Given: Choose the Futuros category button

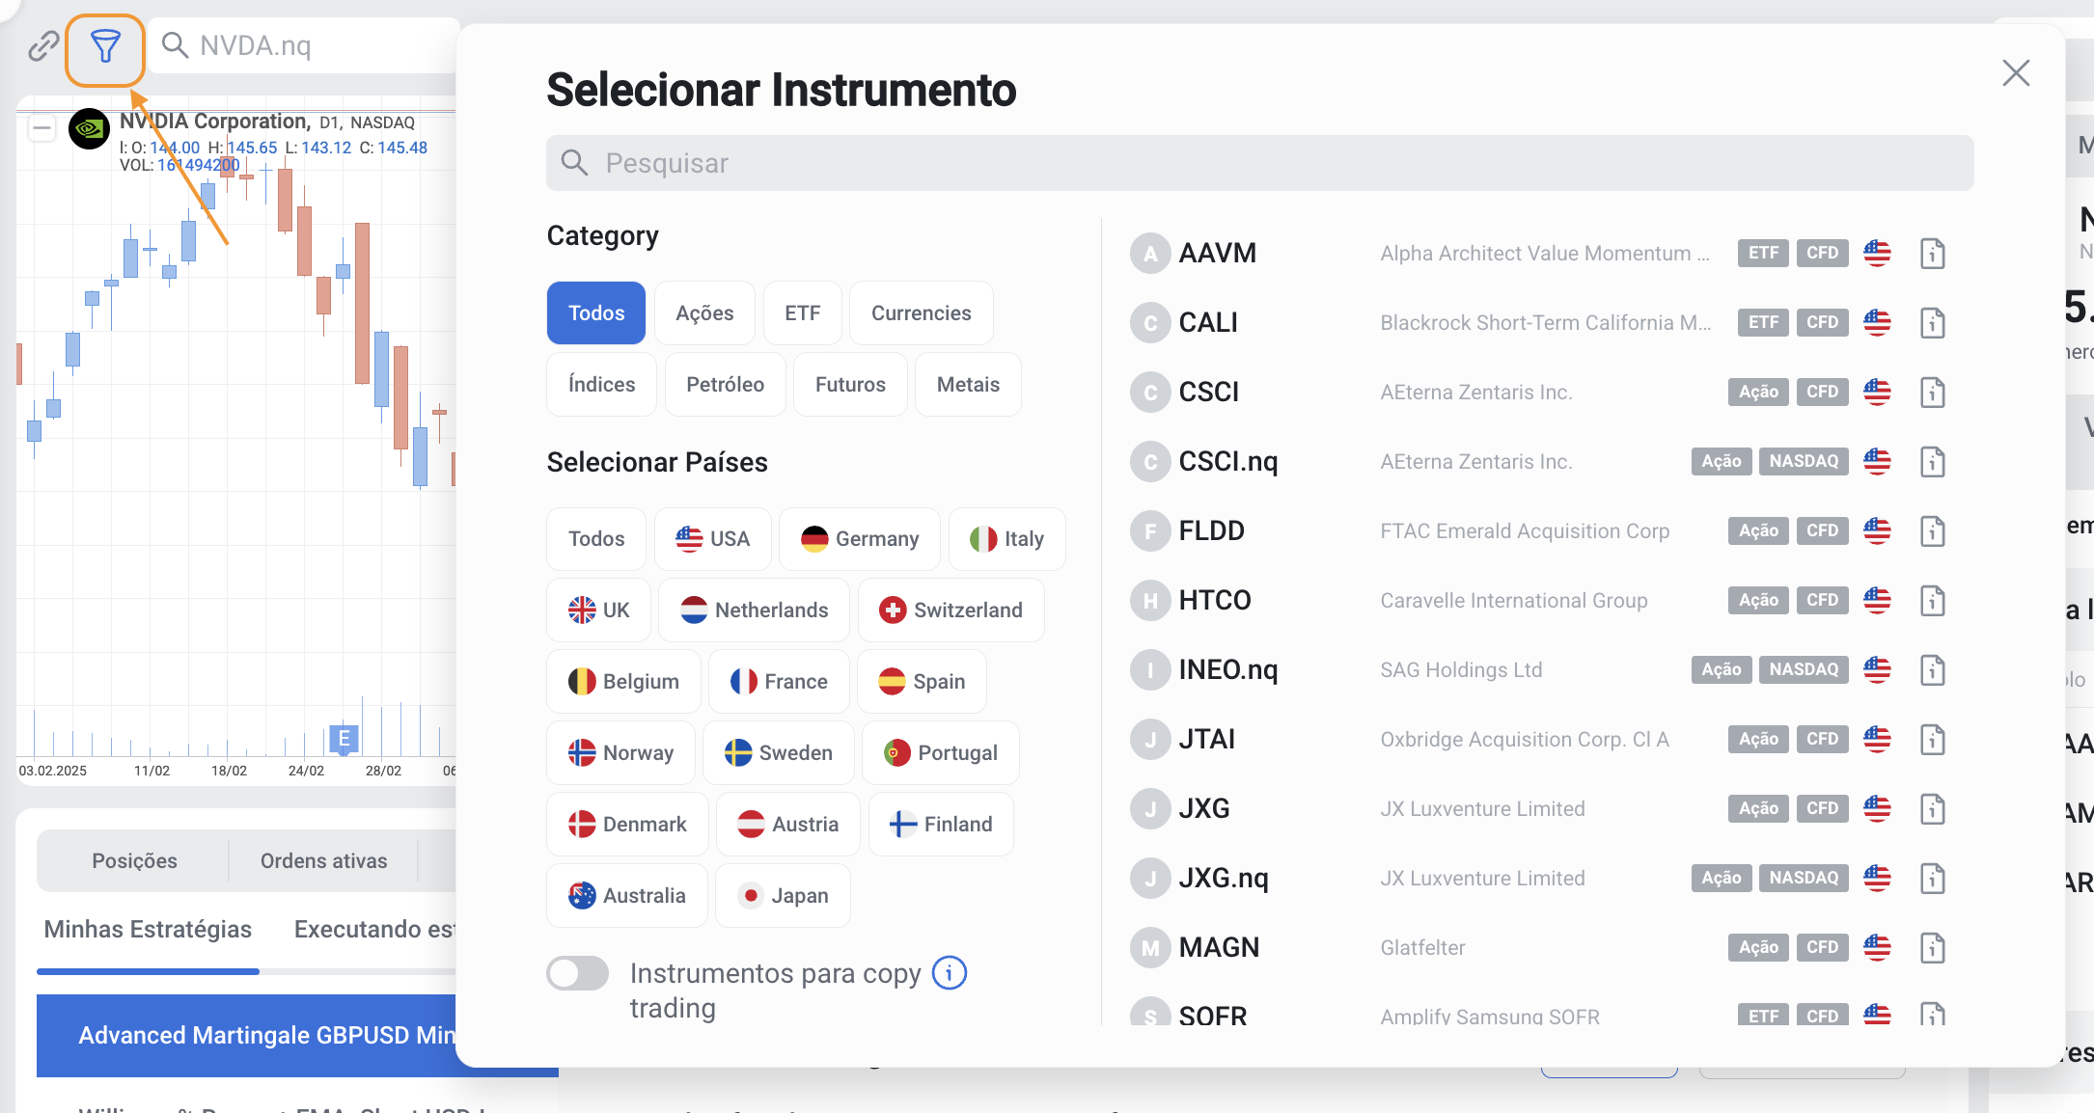Looking at the screenshot, I should tap(849, 385).
